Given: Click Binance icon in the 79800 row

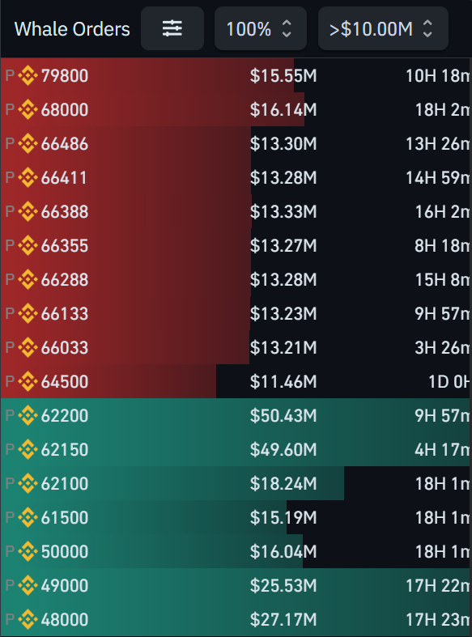Looking at the screenshot, I should pyautogui.click(x=28, y=75).
